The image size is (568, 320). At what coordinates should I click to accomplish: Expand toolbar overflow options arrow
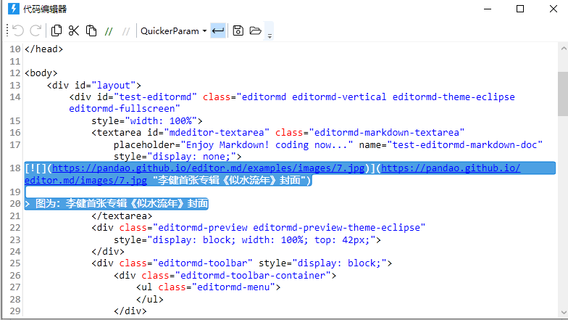coord(270,35)
